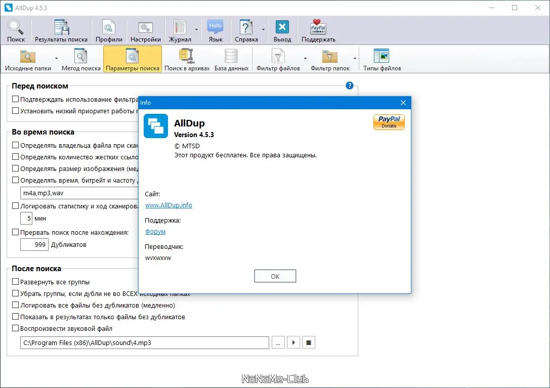This screenshot has width=550, height=388.
Task: Check Показать в результатах только файлы
Action: coord(16,316)
